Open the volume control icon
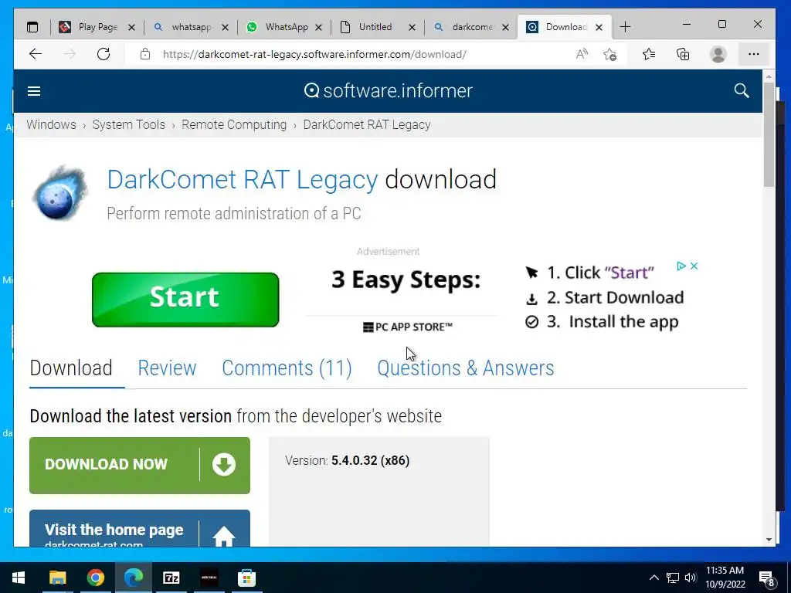 (x=691, y=578)
